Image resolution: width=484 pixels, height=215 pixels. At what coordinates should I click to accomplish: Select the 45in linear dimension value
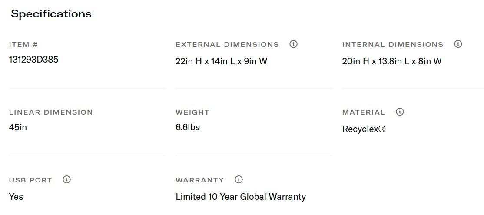point(18,127)
